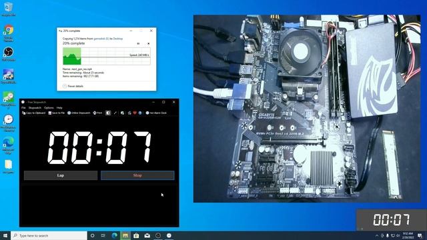Click the globe download icon in stopwatch toolbar

coord(123,113)
